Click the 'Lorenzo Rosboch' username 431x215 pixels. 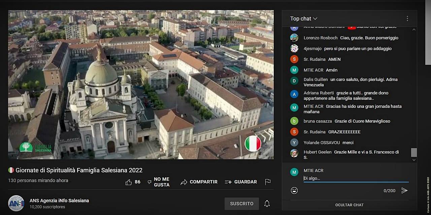(x=321, y=38)
